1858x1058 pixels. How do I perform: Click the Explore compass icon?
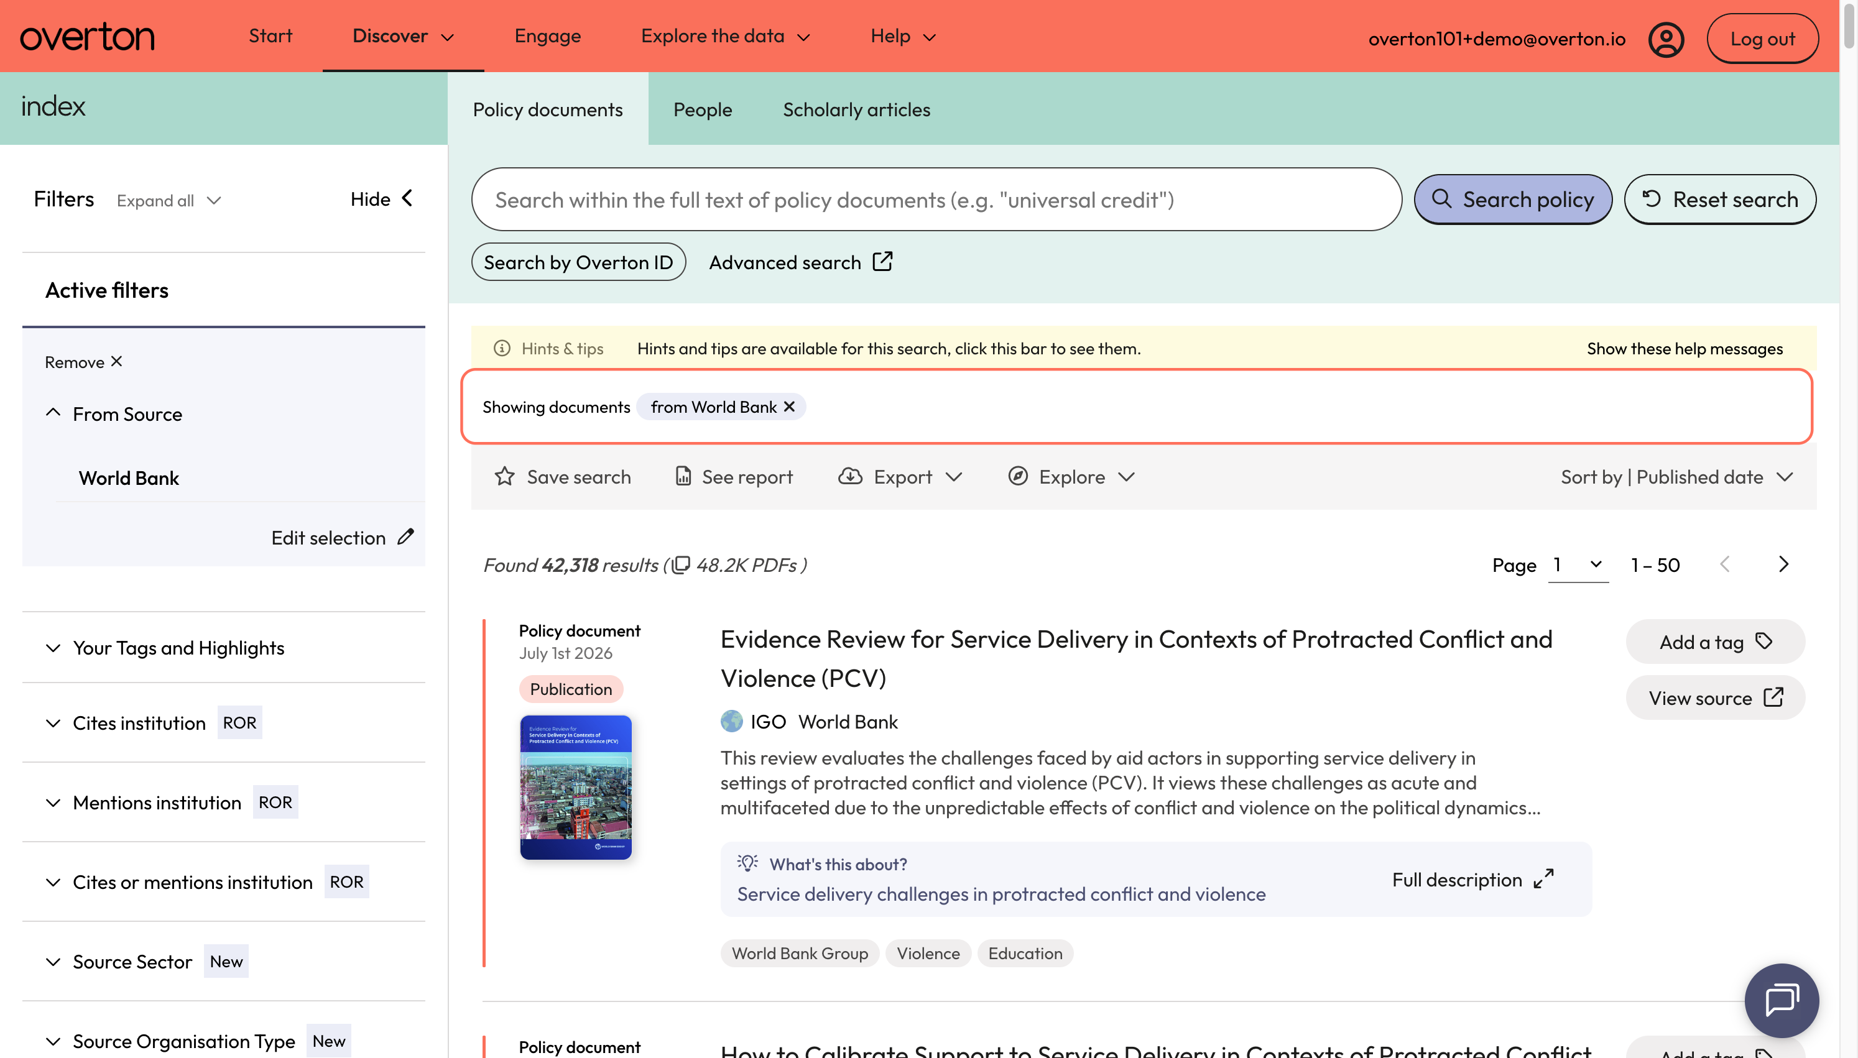(x=1017, y=477)
